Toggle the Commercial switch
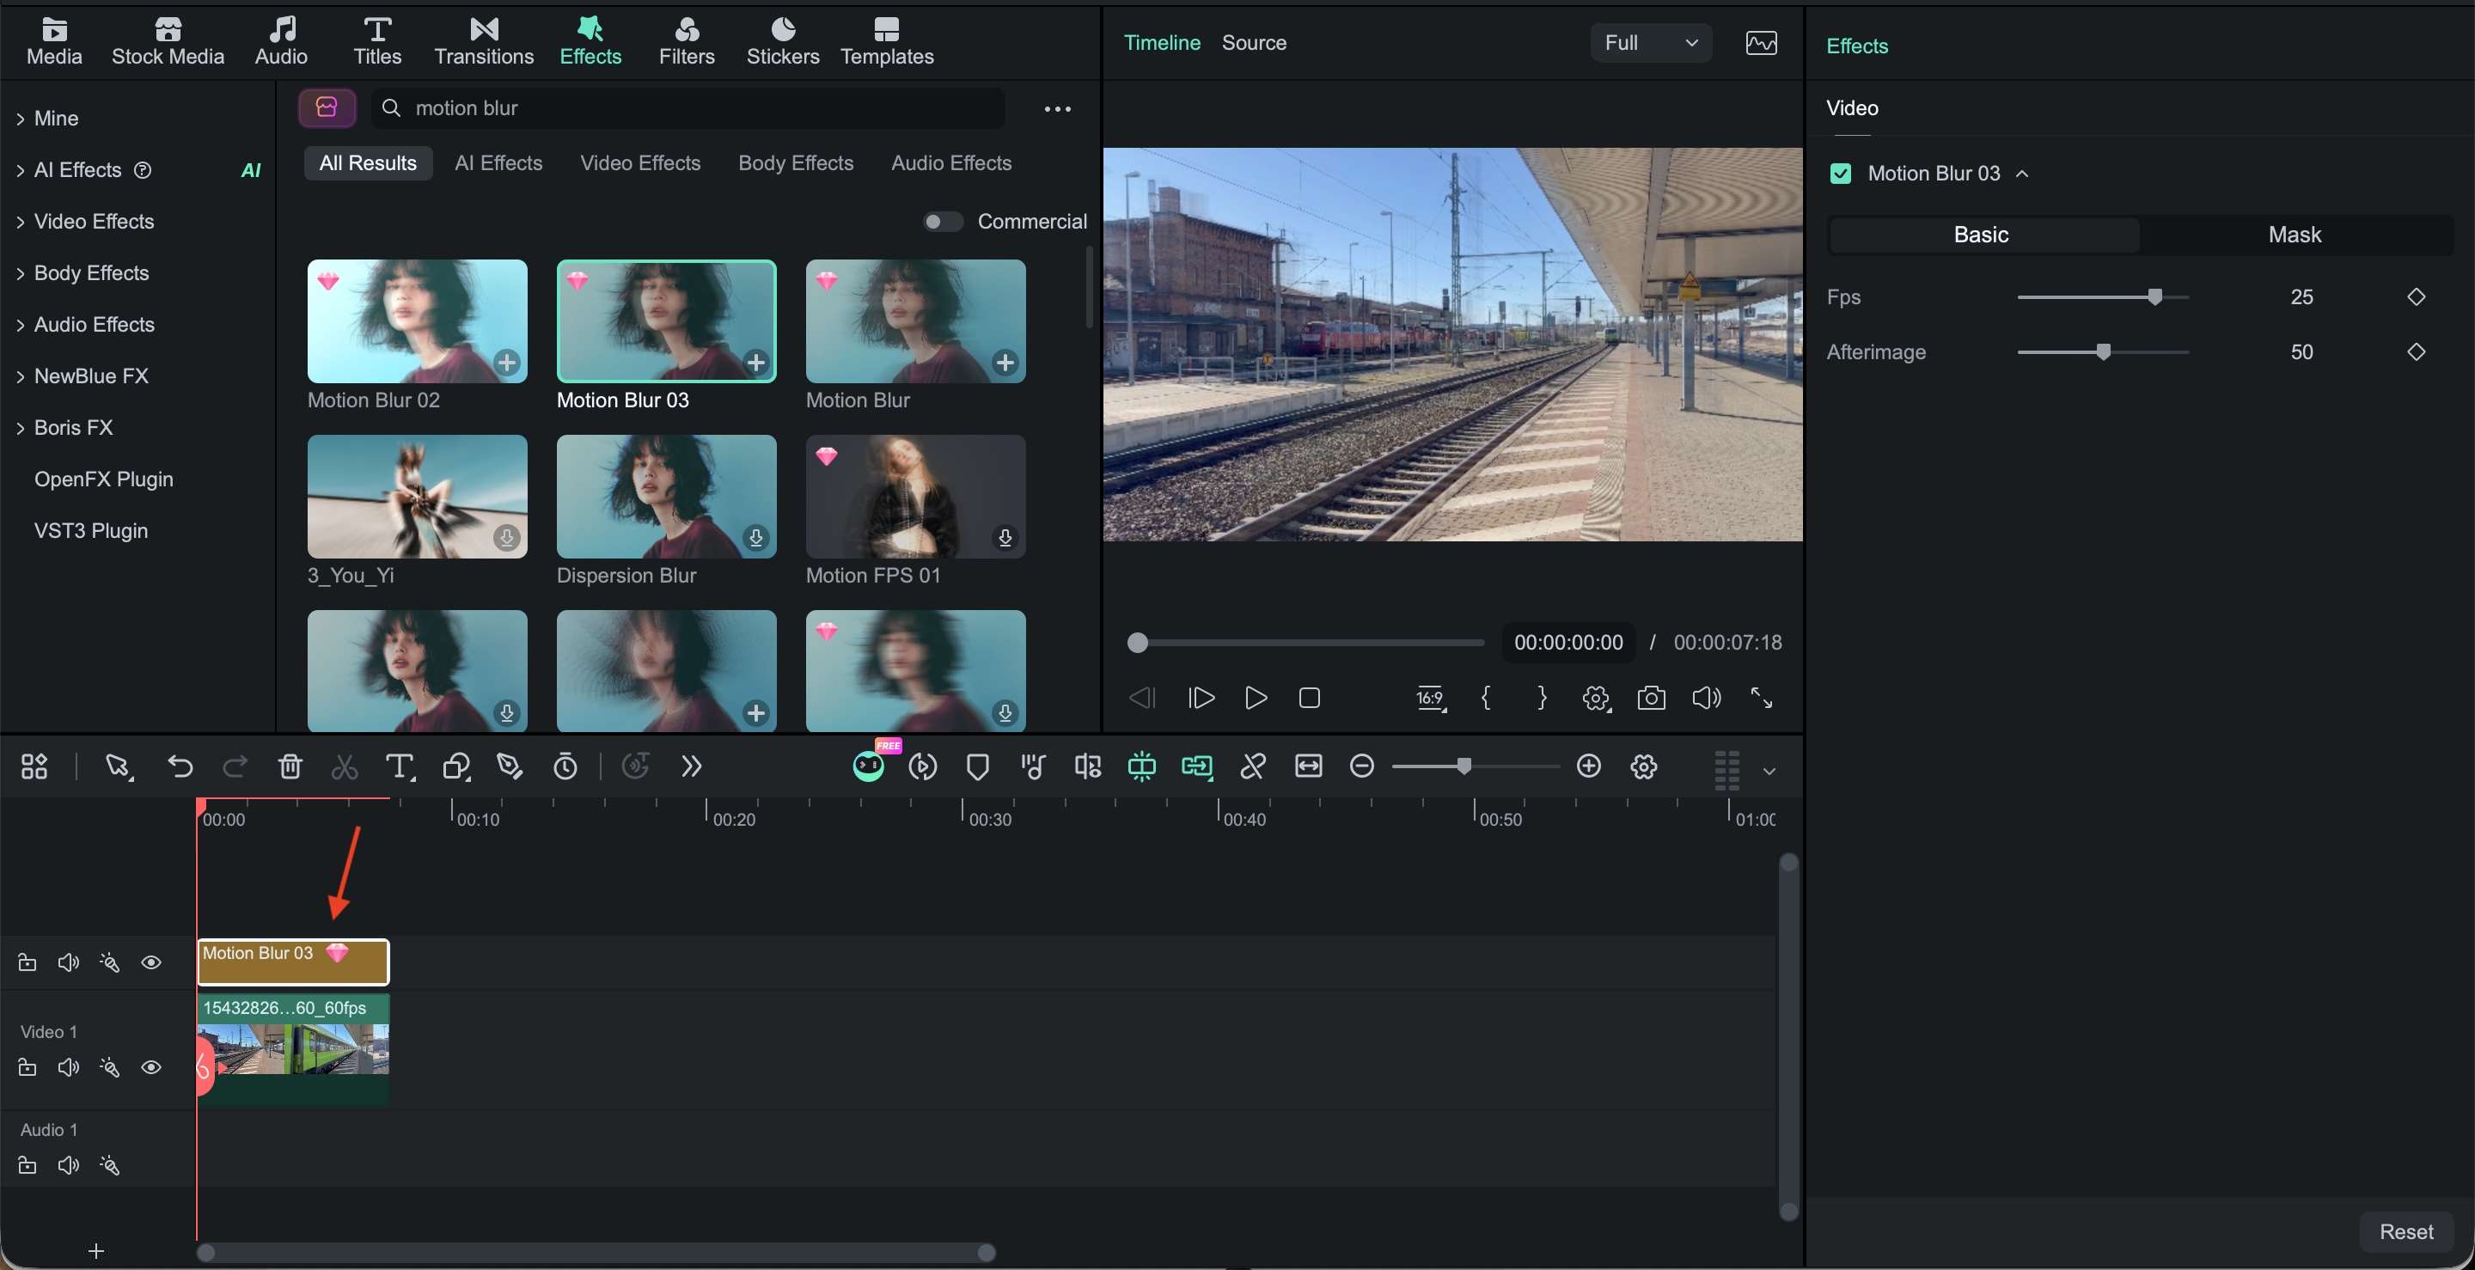This screenshot has width=2475, height=1270. [943, 222]
